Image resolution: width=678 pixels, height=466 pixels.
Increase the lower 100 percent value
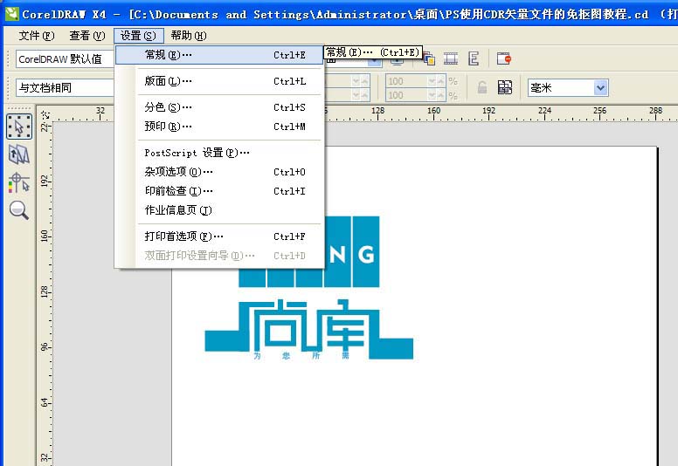coord(440,95)
